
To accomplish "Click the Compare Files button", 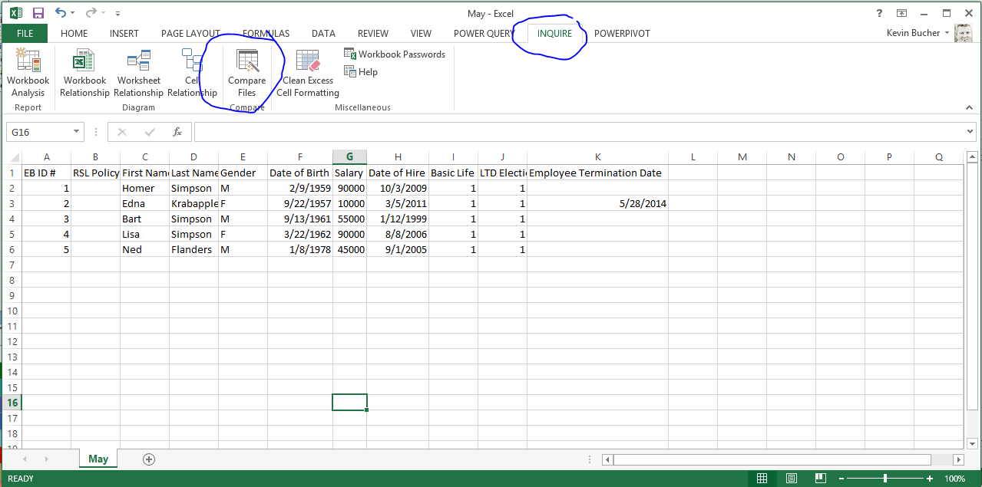I will pos(246,73).
